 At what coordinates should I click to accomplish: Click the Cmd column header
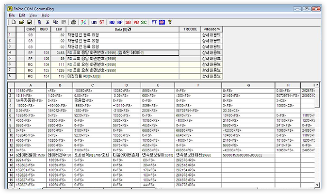coord(30,29)
